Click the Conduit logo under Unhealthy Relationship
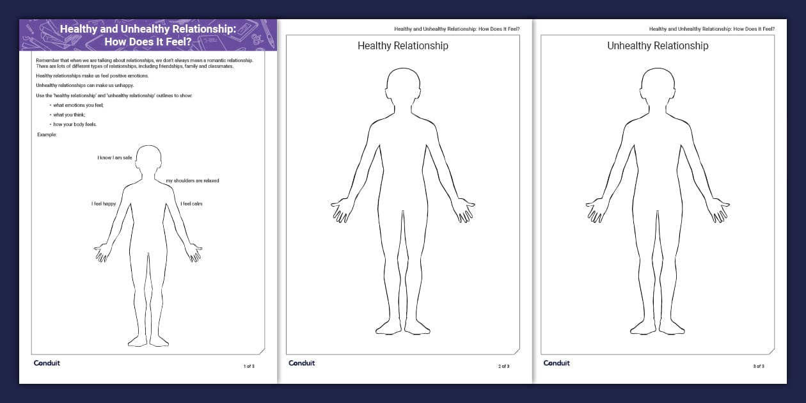Image resolution: width=806 pixels, height=403 pixels. (x=557, y=363)
